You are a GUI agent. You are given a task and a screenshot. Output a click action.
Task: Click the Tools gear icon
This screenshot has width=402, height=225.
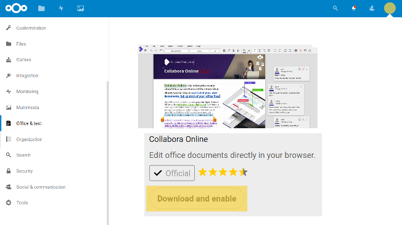coord(9,203)
